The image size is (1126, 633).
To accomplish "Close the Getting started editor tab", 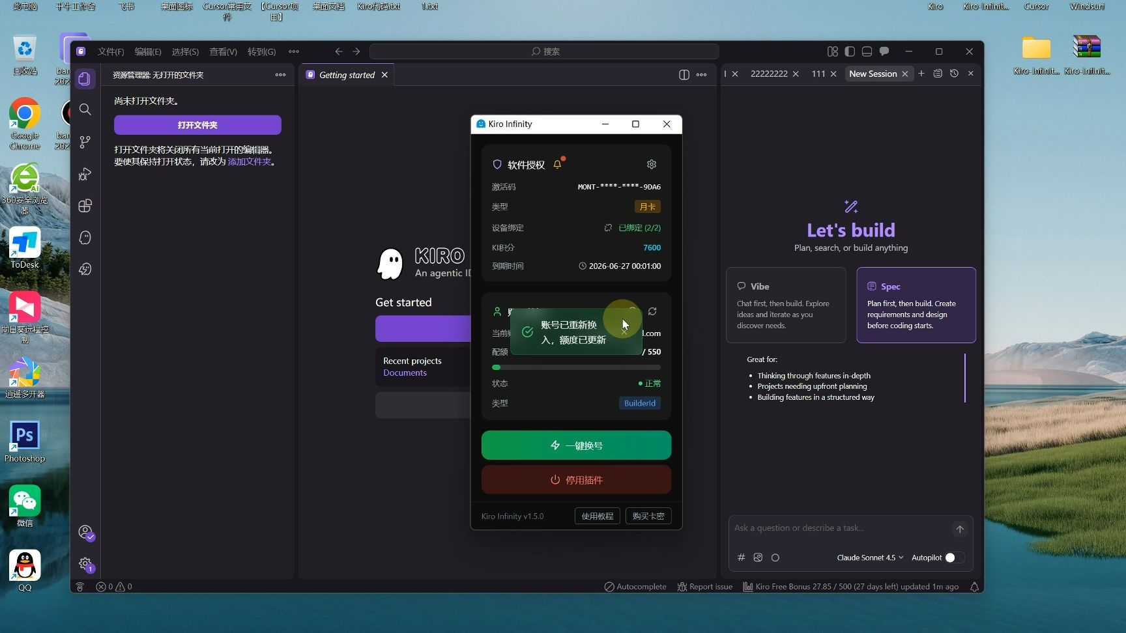I will point(384,75).
